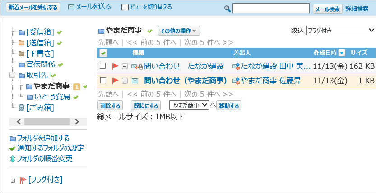Screen dimensions: 376x193
Task: Expand the やまだ商事 mail thread plus
Action: click(x=125, y=81)
